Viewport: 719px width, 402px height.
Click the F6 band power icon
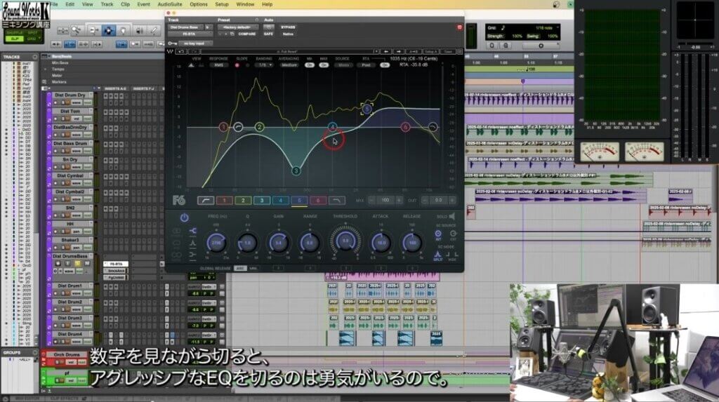click(184, 217)
